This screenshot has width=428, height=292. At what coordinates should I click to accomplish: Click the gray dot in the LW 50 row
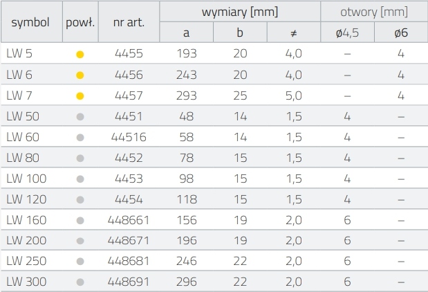[x=80, y=116]
